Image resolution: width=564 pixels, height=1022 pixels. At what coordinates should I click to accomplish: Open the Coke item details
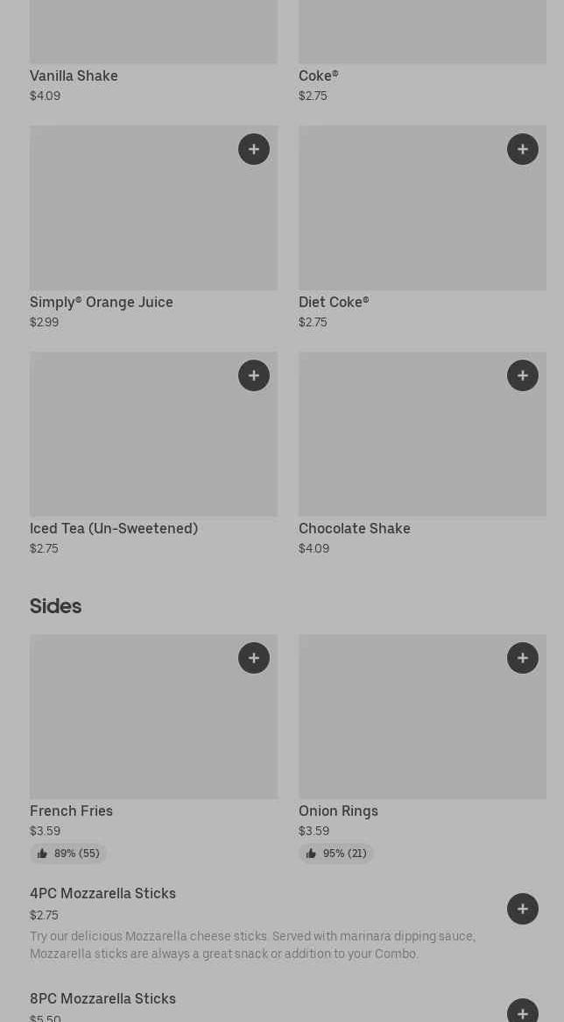[318, 76]
